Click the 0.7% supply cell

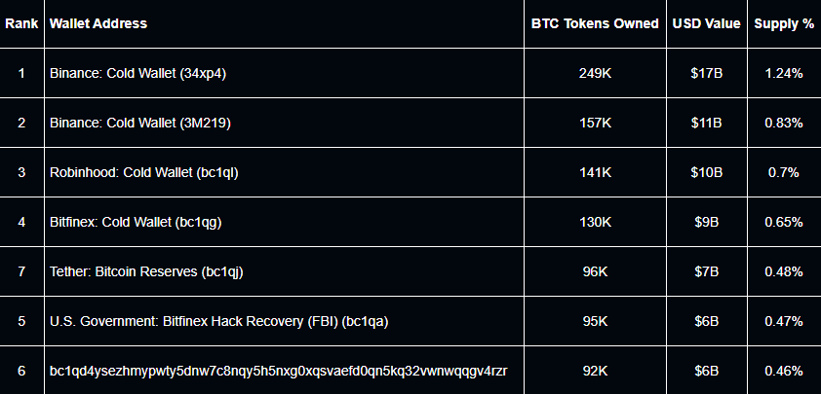coord(784,172)
